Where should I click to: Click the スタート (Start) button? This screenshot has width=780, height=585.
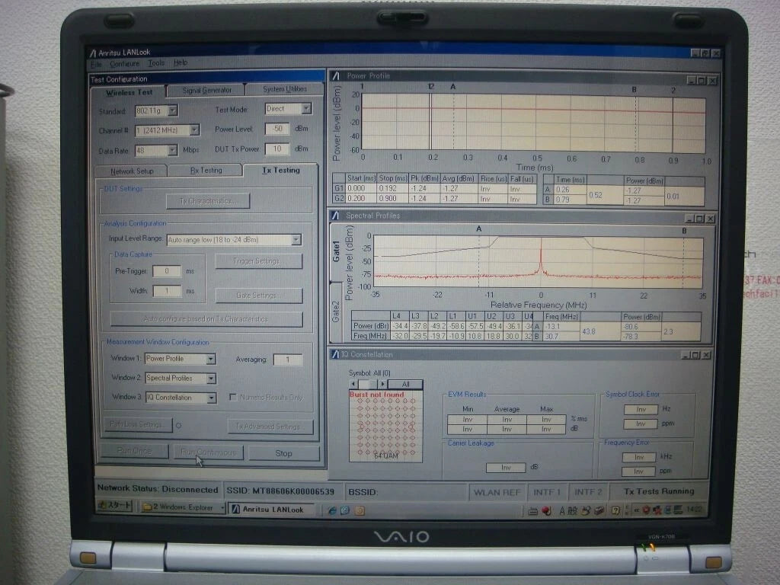pos(113,509)
